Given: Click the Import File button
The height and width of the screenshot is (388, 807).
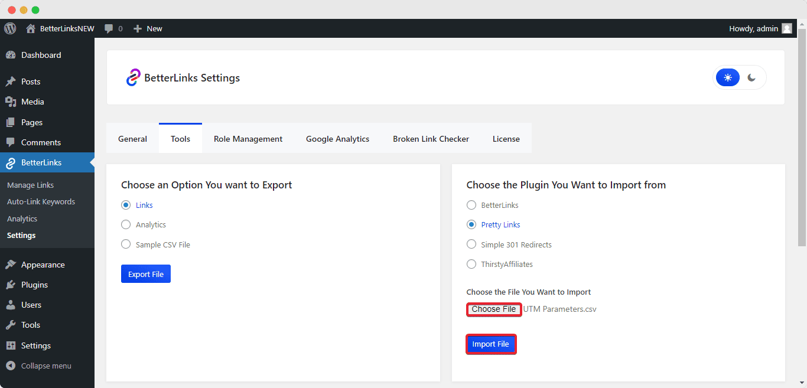Looking at the screenshot, I should click(x=491, y=344).
